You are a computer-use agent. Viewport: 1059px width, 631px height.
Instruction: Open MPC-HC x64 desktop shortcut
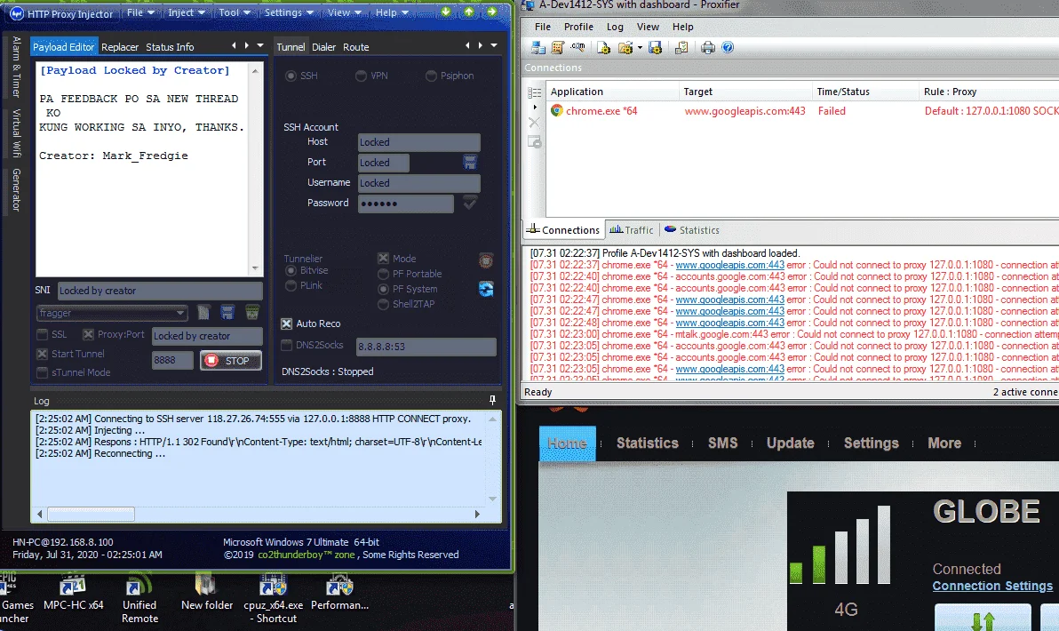coord(73,593)
